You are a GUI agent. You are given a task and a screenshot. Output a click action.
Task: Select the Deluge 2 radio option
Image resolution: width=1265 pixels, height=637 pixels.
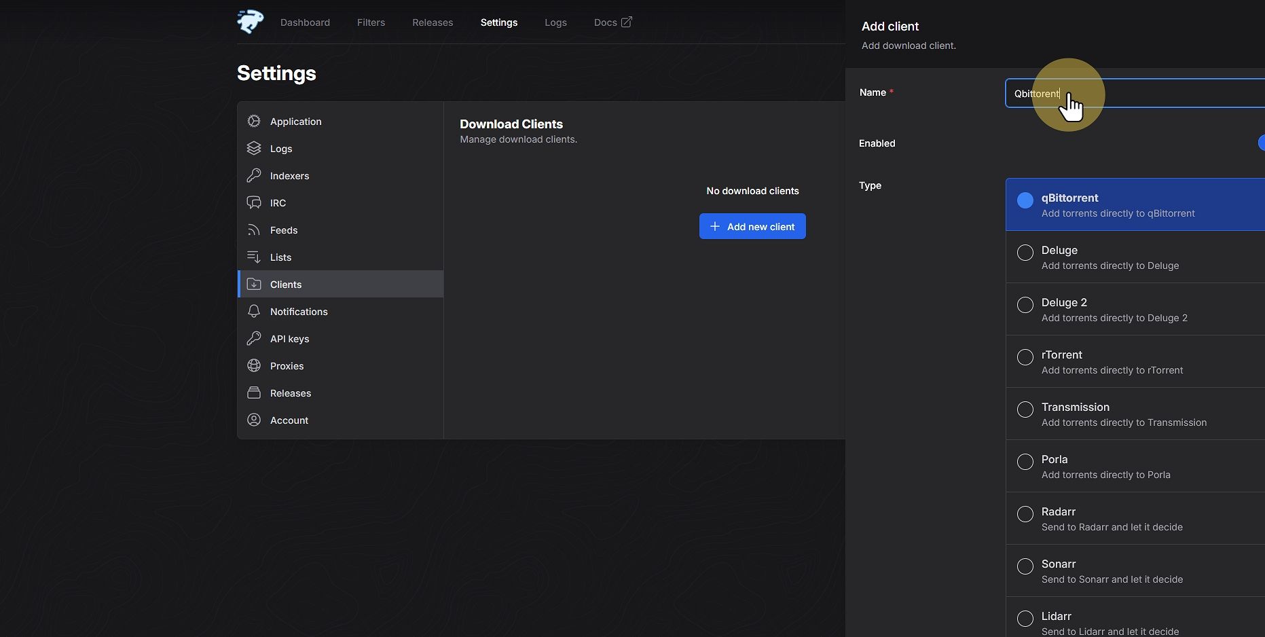point(1025,304)
